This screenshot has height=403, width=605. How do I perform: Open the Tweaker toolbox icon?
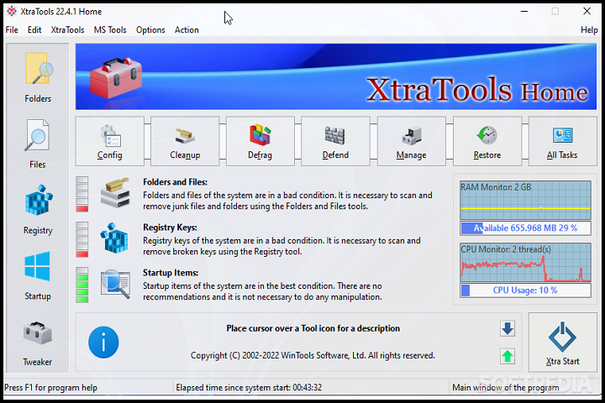[x=38, y=338]
